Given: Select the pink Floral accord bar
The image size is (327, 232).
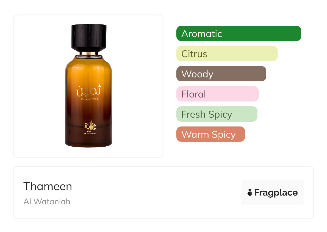Looking at the screenshot, I should [x=217, y=94].
